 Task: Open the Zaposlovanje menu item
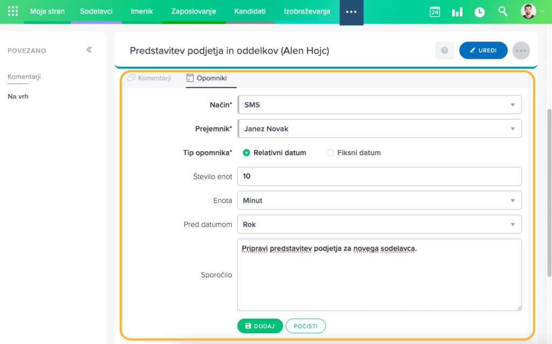coord(194,11)
